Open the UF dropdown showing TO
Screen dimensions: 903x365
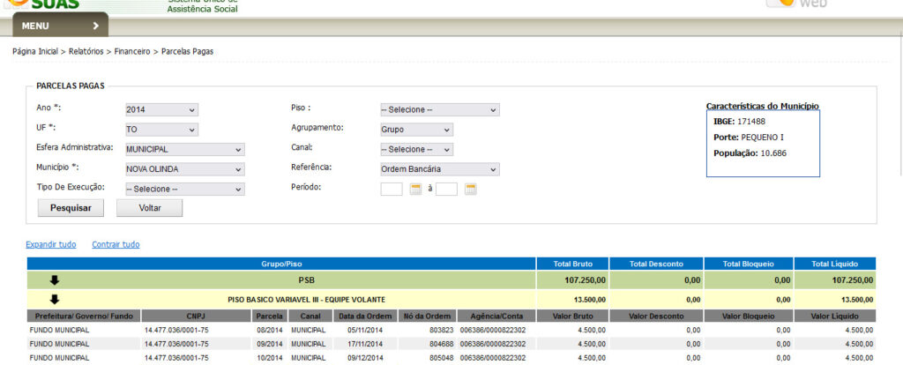click(x=162, y=130)
